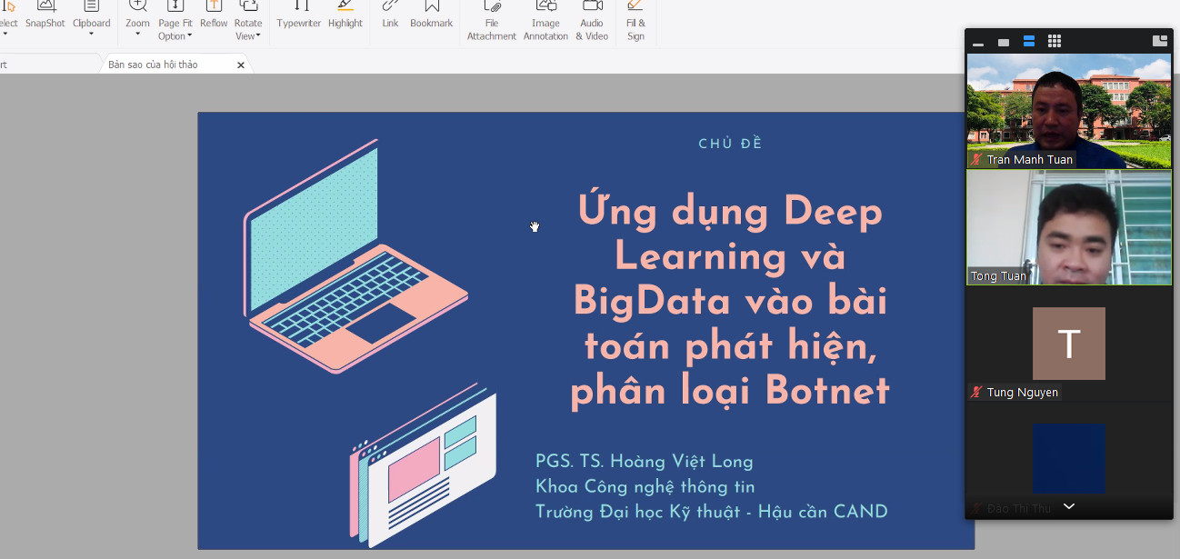Expand the Zoom dropdown in toolbar
Viewport: 1180px width, 559px height.
(x=138, y=34)
